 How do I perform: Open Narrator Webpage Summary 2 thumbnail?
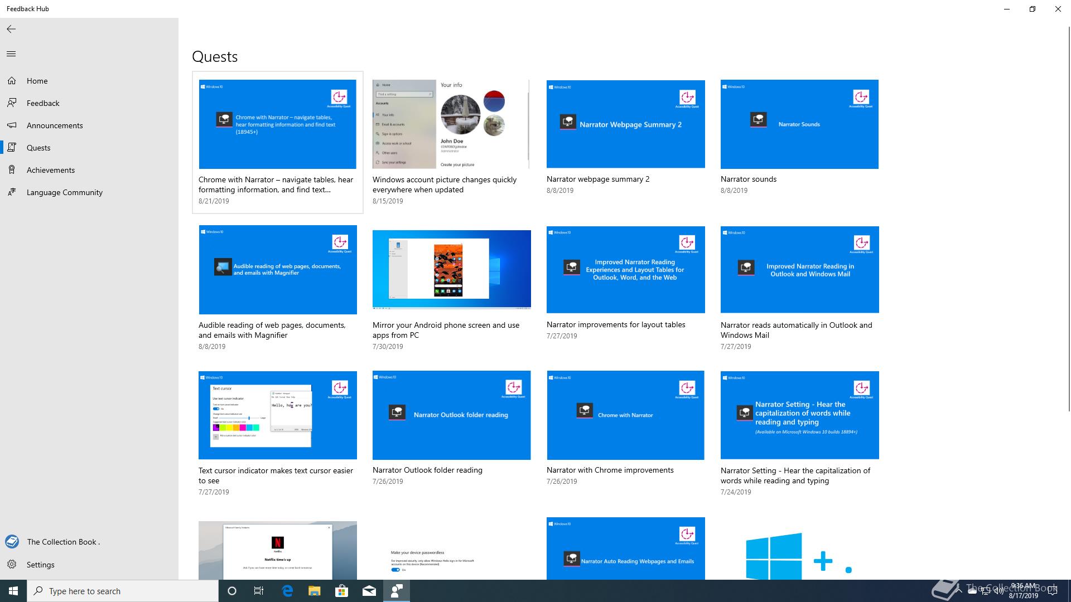click(x=626, y=124)
